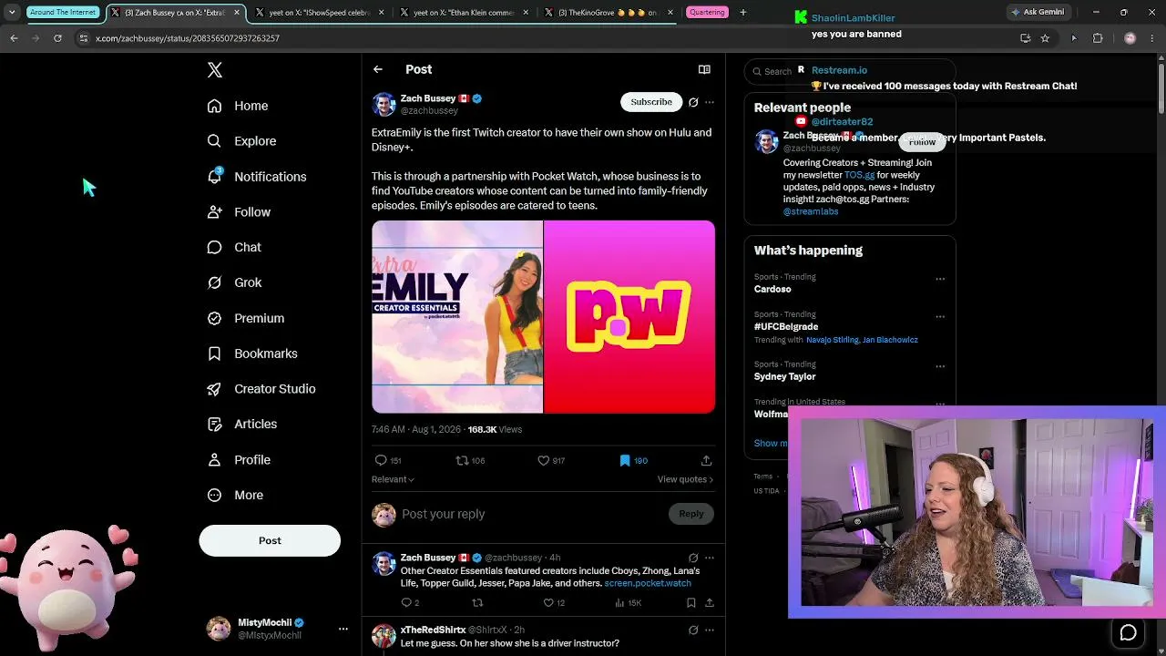
Task: Open View quotes link
Action: click(x=685, y=479)
